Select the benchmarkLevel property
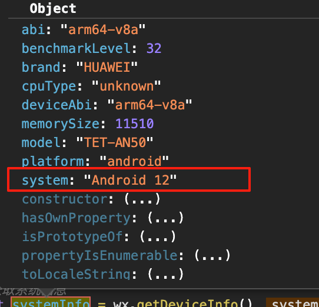This screenshot has height=307, width=319. coord(77,48)
